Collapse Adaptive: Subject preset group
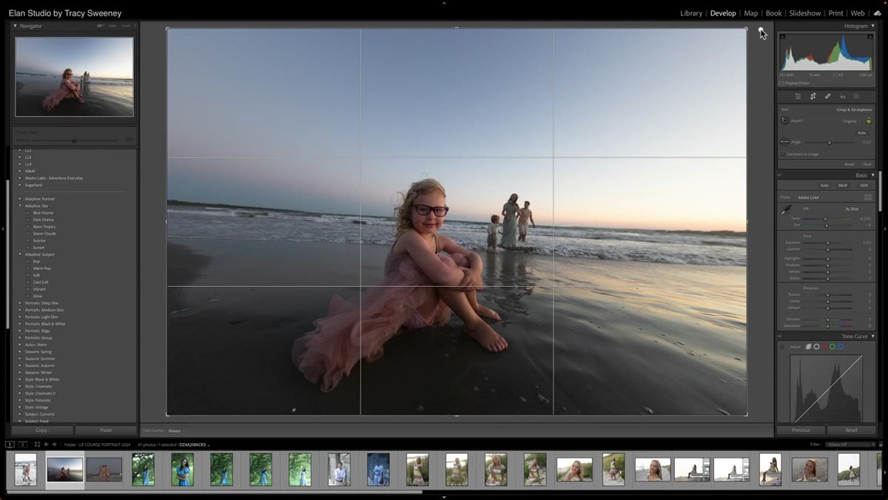The height and width of the screenshot is (500, 888). pyautogui.click(x=20, y=254)
